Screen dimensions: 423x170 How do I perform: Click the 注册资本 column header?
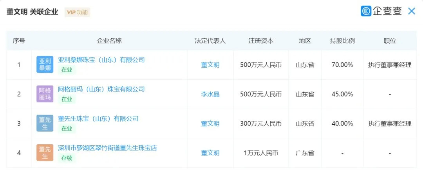coord(261,41)
